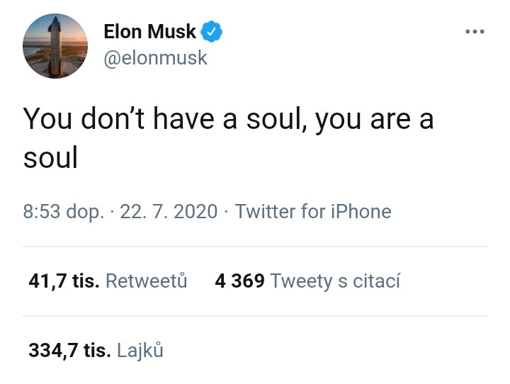Click the 4 369 quote count number
Image resolution: width=510 pixels, height=384 pixels.
coord(239,281)
